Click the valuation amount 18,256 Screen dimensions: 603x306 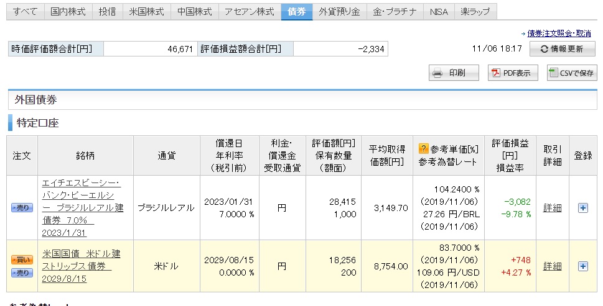click(342, 260)
